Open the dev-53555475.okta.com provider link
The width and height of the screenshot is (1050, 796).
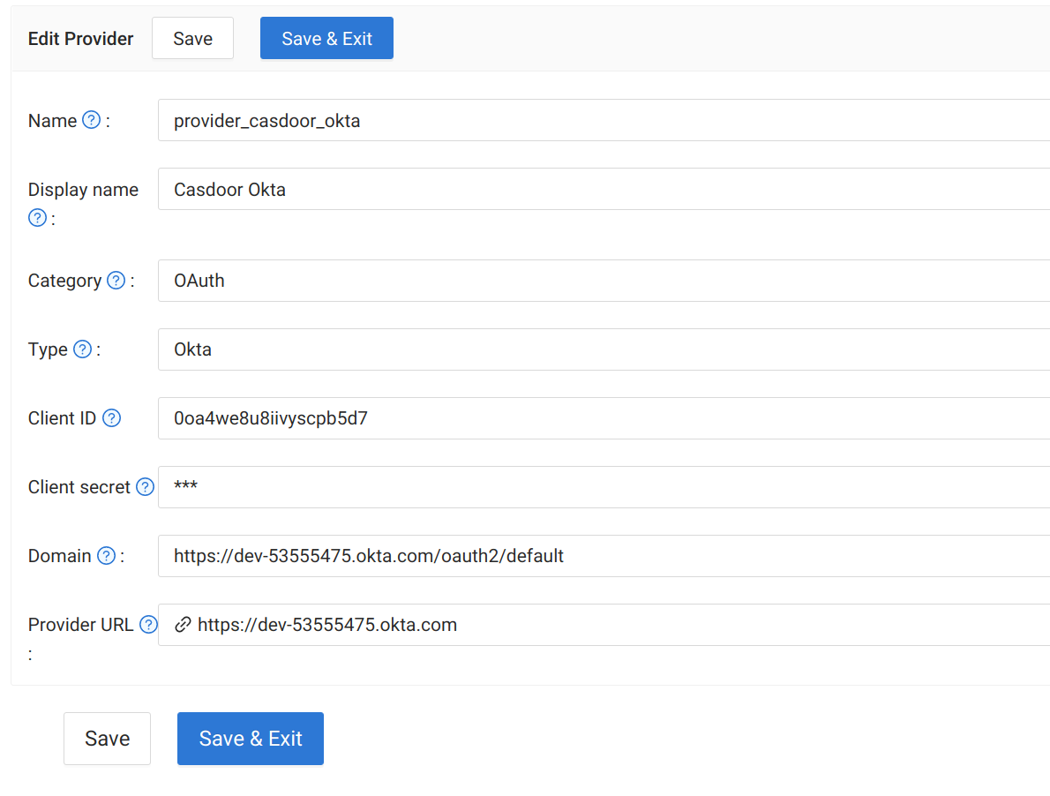click(x=326, y=624)
